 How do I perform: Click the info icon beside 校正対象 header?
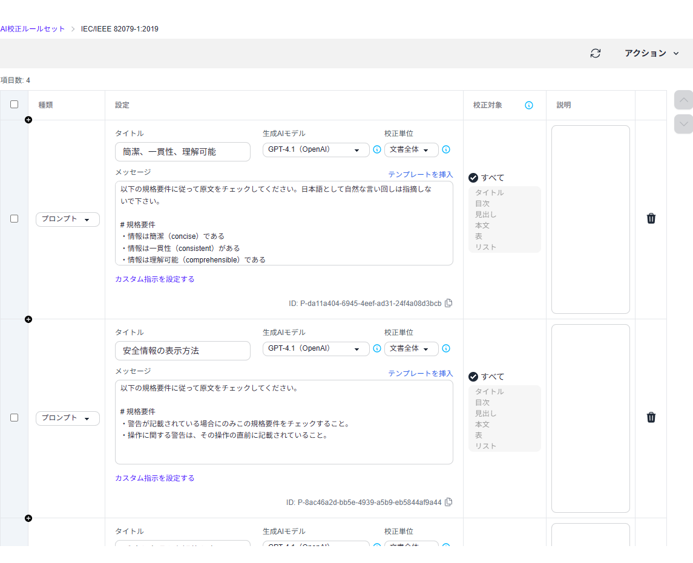pyautogui.click(x=528, y=105)
